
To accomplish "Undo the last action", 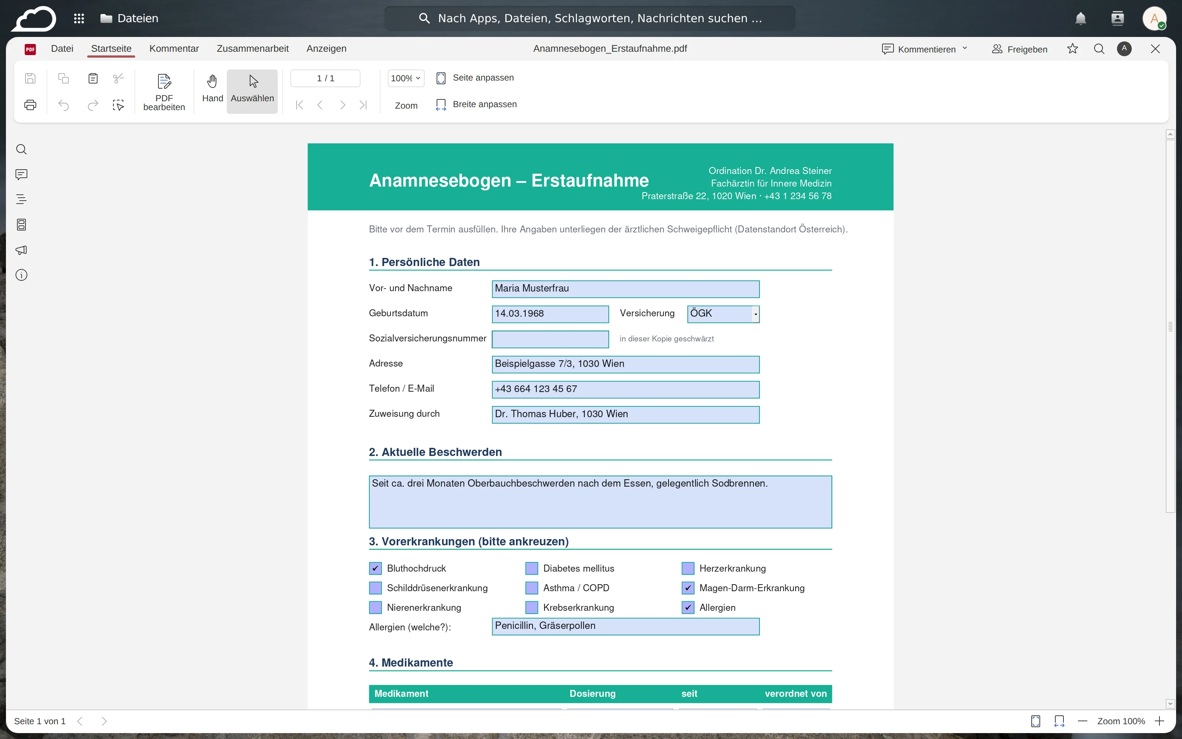I will (64, 105).
